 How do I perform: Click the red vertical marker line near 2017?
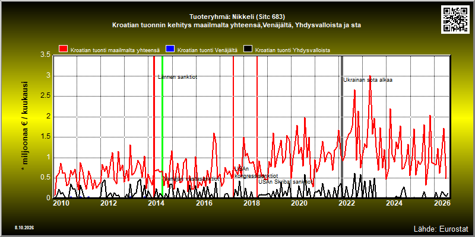pyautogui.click(x=233, y=127)
